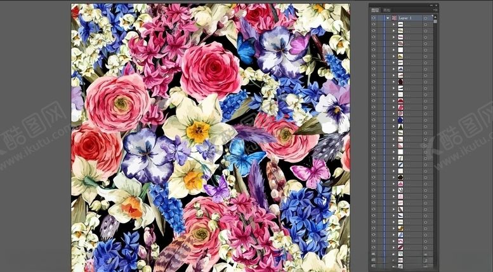
Task: Click the target circle of Layer 1
Action: [x=425, y=18]
